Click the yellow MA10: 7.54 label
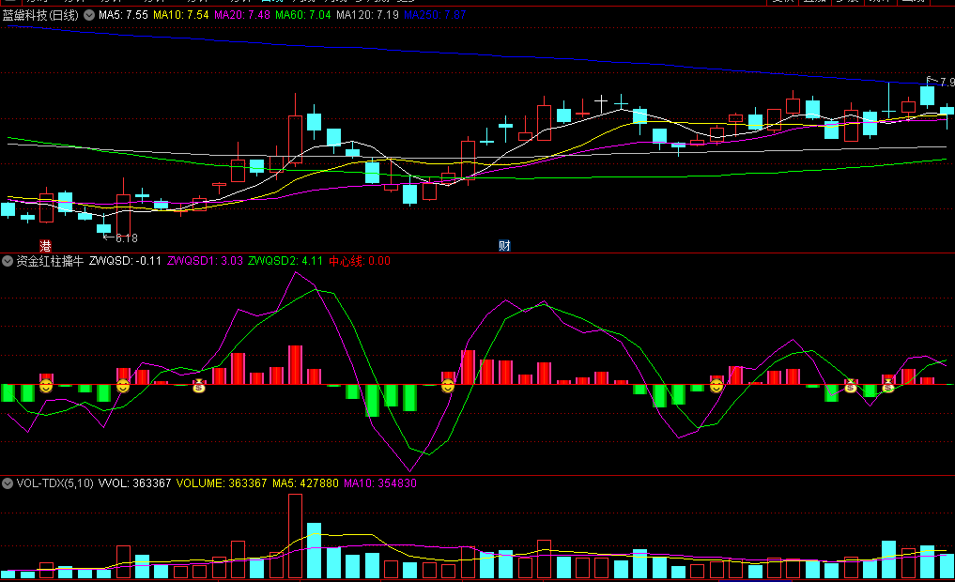 coord(181,15)
